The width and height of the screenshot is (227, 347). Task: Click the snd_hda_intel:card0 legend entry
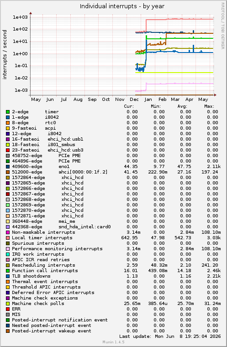tap(84, 227)
